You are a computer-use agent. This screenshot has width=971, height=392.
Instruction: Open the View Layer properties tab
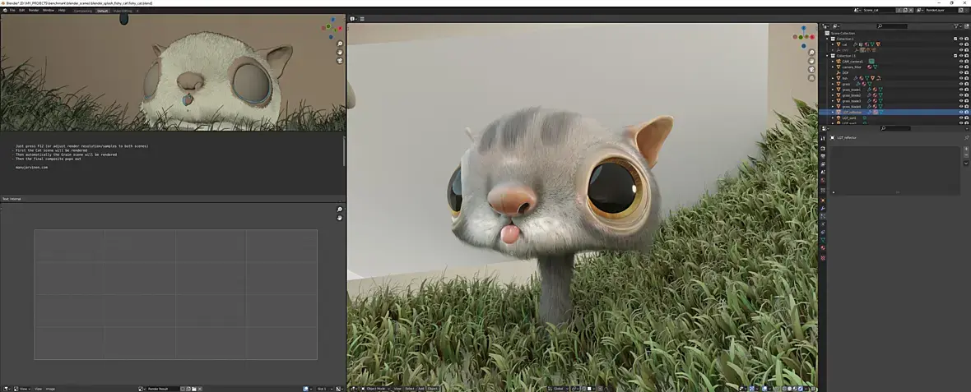coord(823,164)
